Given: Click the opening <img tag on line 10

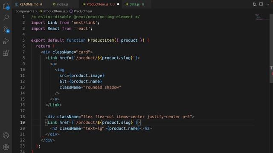Looking at the screenshot, I should (x=60, y=70).
